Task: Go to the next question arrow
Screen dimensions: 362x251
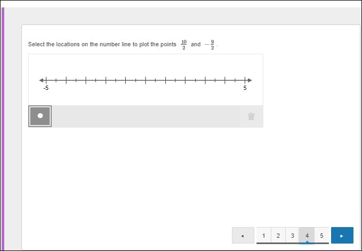Action: pyautogui.click(x=342, y=236)
